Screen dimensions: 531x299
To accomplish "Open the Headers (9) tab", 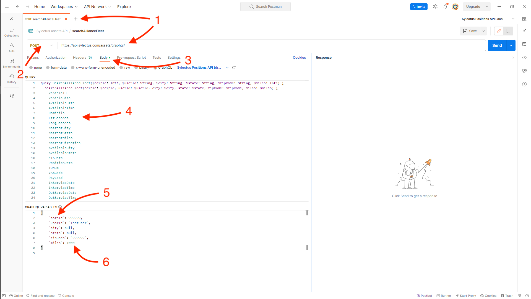I will coord(82,58).
